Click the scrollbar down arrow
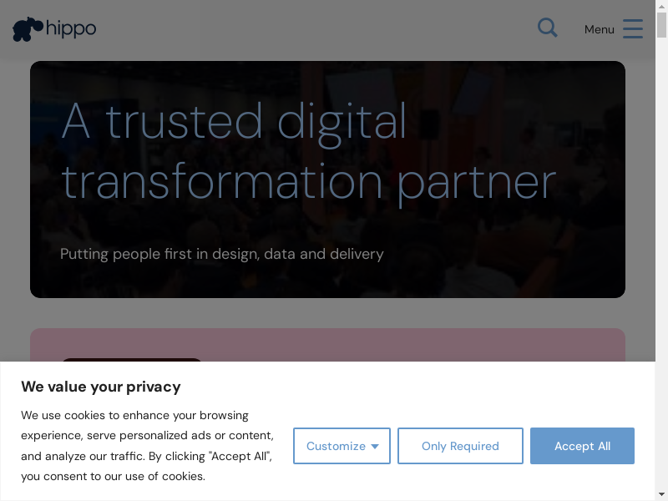The image size is (668, 501). tap(661, 494)
